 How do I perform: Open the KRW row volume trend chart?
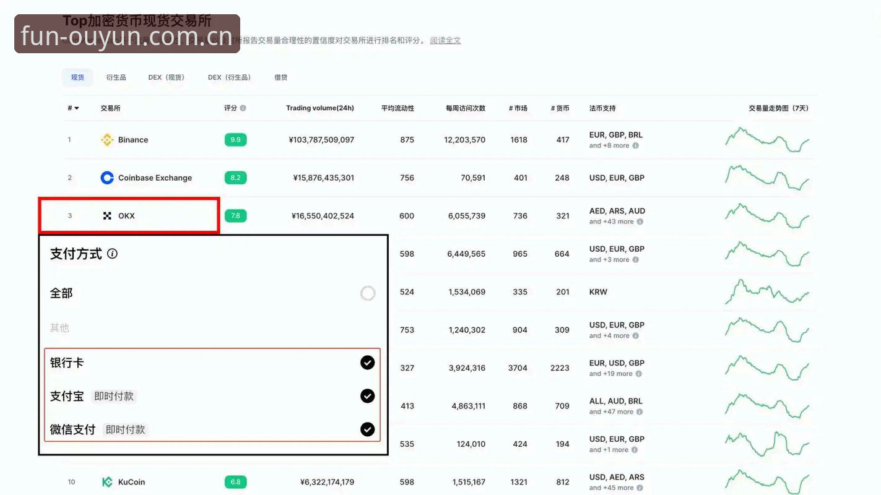pos(767,291)
